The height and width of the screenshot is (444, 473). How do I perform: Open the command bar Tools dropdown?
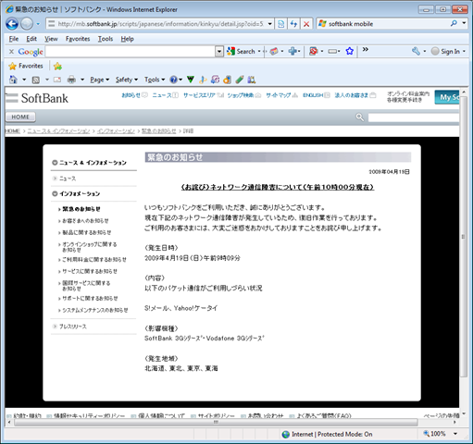(155, 80)
